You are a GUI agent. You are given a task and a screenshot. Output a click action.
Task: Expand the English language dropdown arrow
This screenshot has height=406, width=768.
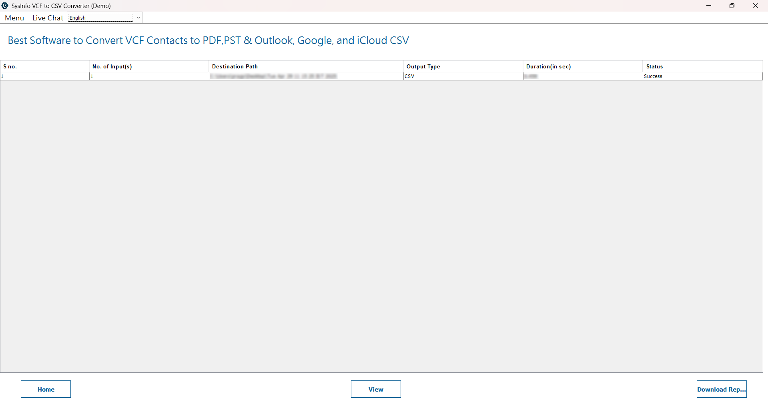[138, 18]
